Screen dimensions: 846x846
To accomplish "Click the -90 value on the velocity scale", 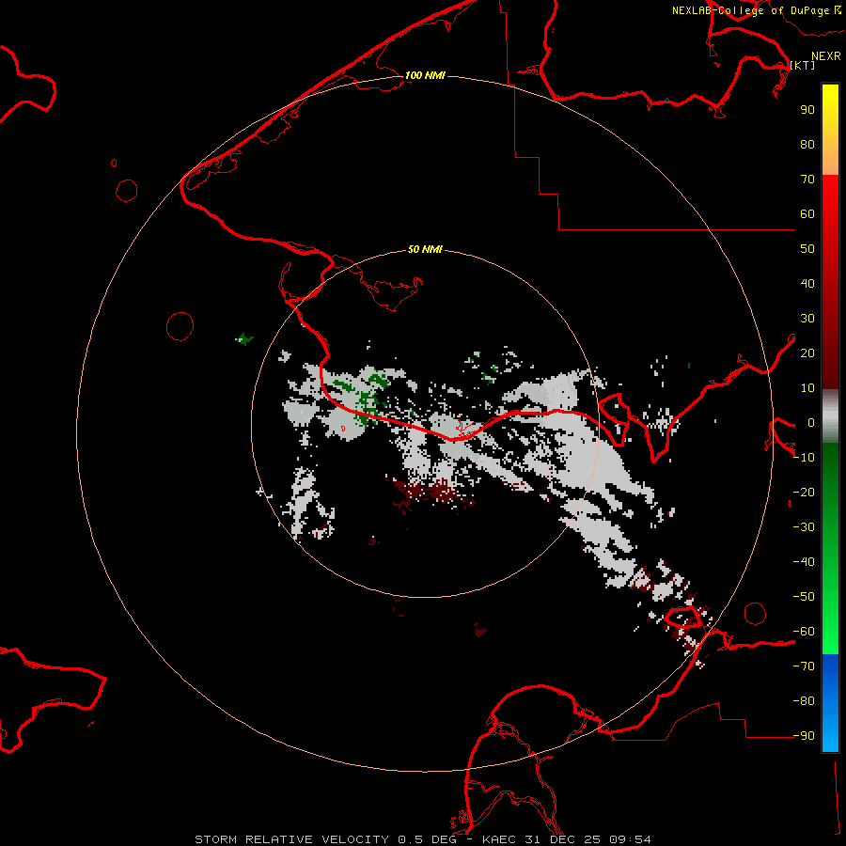I will (x=804, y=736).
